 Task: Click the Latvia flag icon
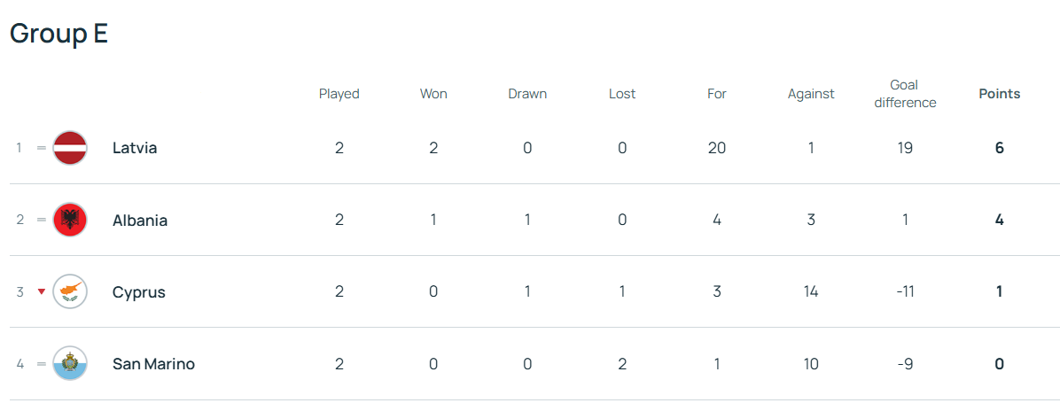[x=70, y=148]
